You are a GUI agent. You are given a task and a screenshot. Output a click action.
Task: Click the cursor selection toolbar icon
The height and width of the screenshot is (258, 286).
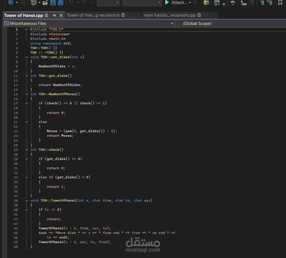(244, 3)
